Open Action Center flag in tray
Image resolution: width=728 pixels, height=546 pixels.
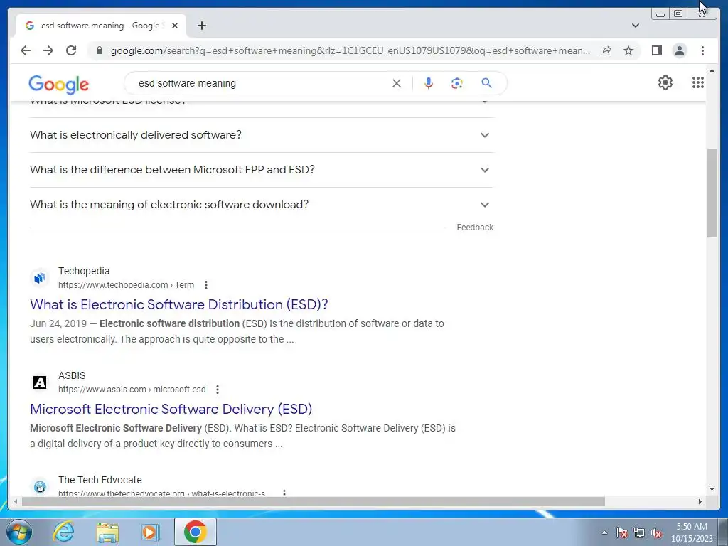click(622, 532)
